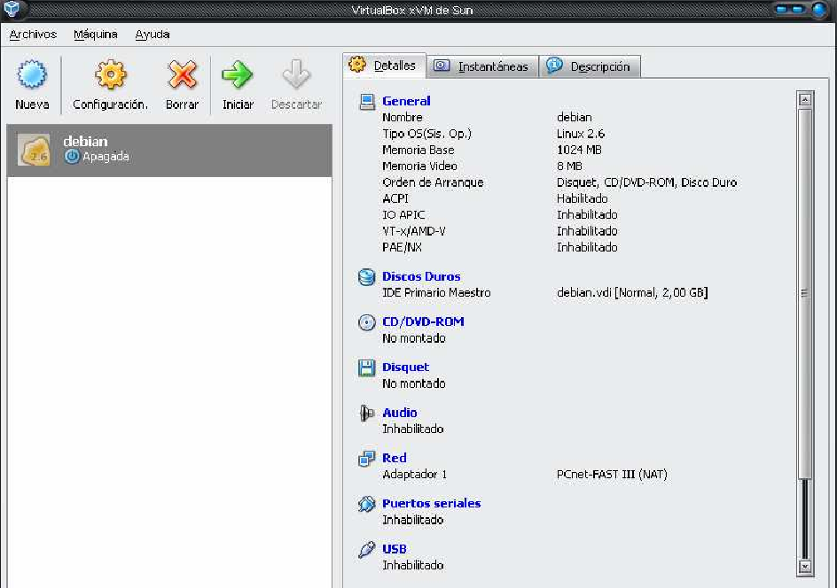Image resolution: width=837 pixels, height=588 pixels.
Task: Click the VirtualBox cube icon in title bar
Action: [12, 9]
